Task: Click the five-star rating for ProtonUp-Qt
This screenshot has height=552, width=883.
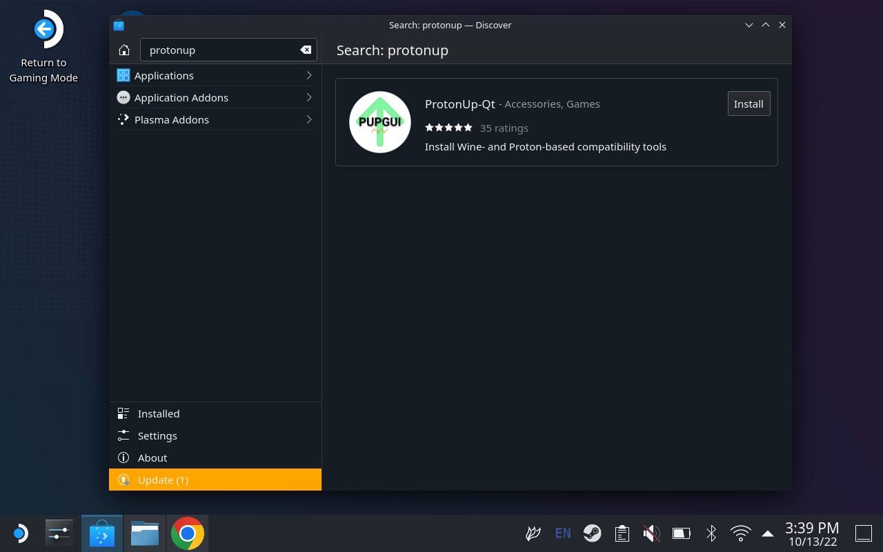Action: (448, 128)
